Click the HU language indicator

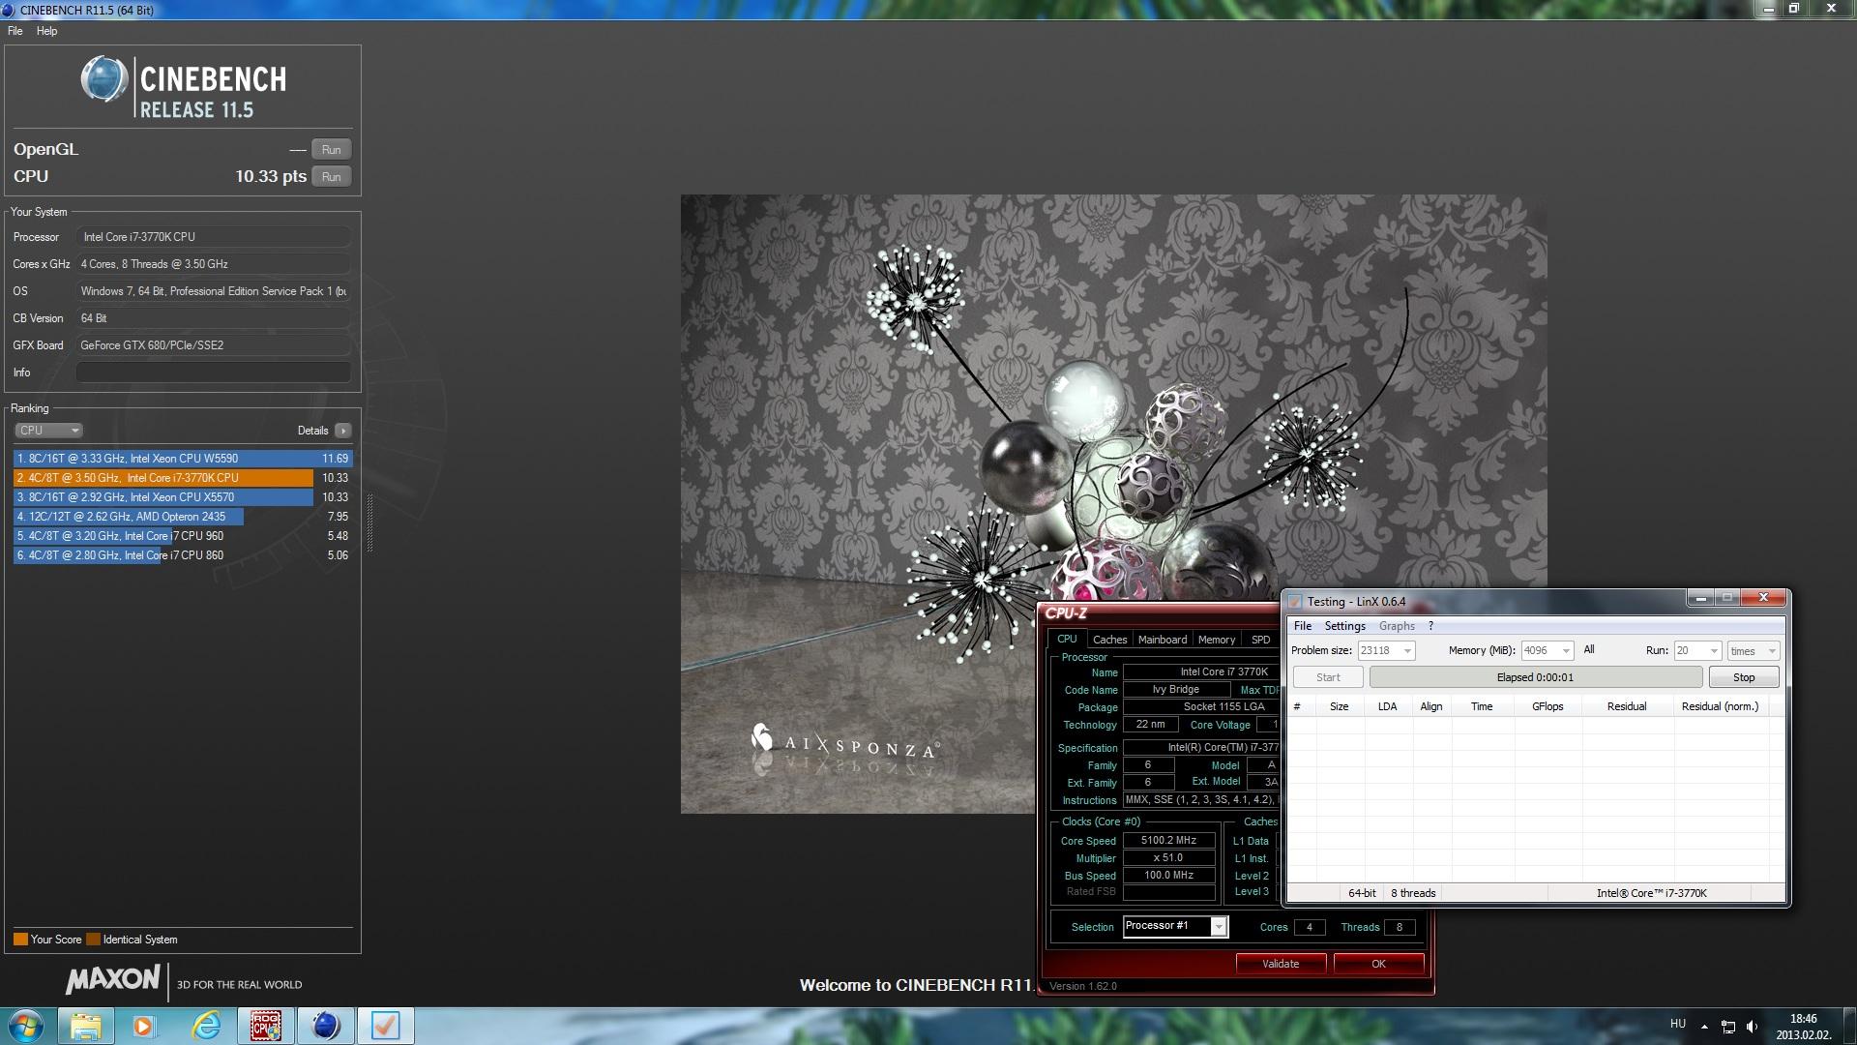tap(1678, 1024)
